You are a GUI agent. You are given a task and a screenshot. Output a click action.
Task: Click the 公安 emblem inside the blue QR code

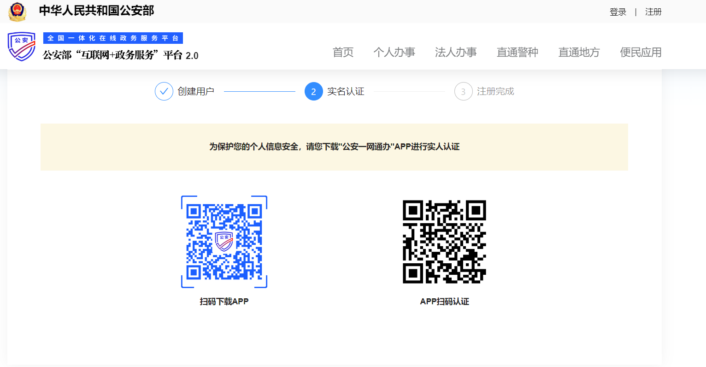224,242
